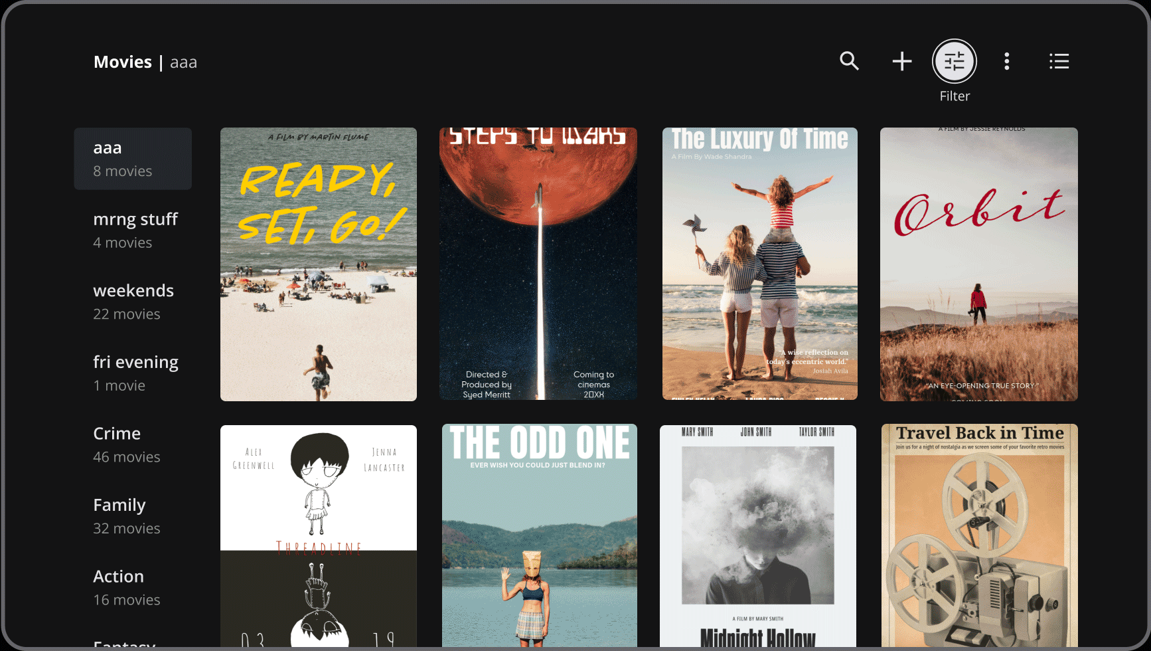The width and height of the screenshot is (1151, 651).
Task: Open the Ready, Set, Go! movie poster
Action: coord(319,264)
